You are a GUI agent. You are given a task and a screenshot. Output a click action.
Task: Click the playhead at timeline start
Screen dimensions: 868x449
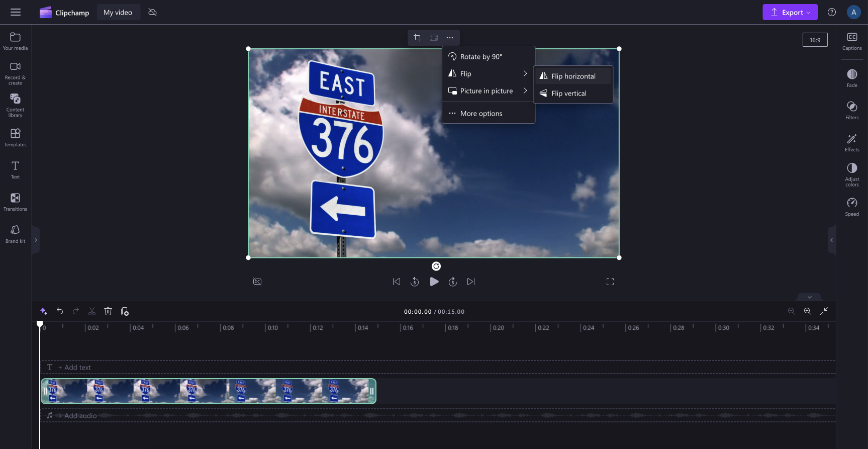pyautogui.click(x=40, y=324)
